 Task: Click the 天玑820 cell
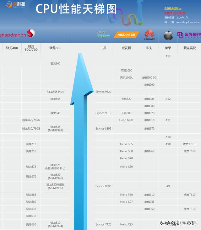(126, 99)
